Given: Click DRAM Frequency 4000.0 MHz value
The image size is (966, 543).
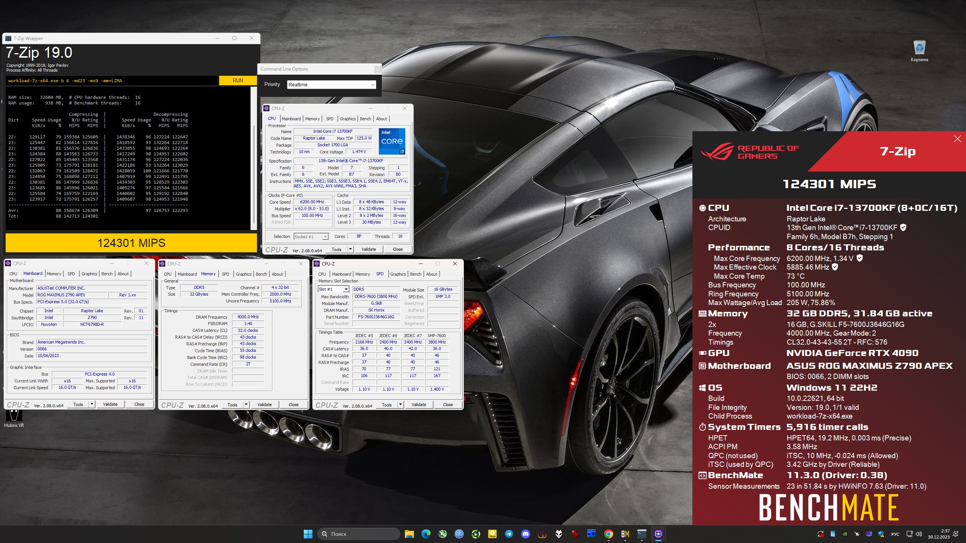Looking at the screenshot, I should [x=248, y=317].
